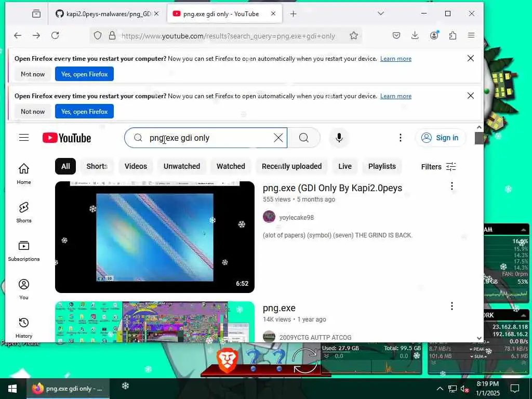Open Shorts in YouTube sidebar
This screenshot has width=532, height=399.
pyautogui.click(x=24, y=212)
